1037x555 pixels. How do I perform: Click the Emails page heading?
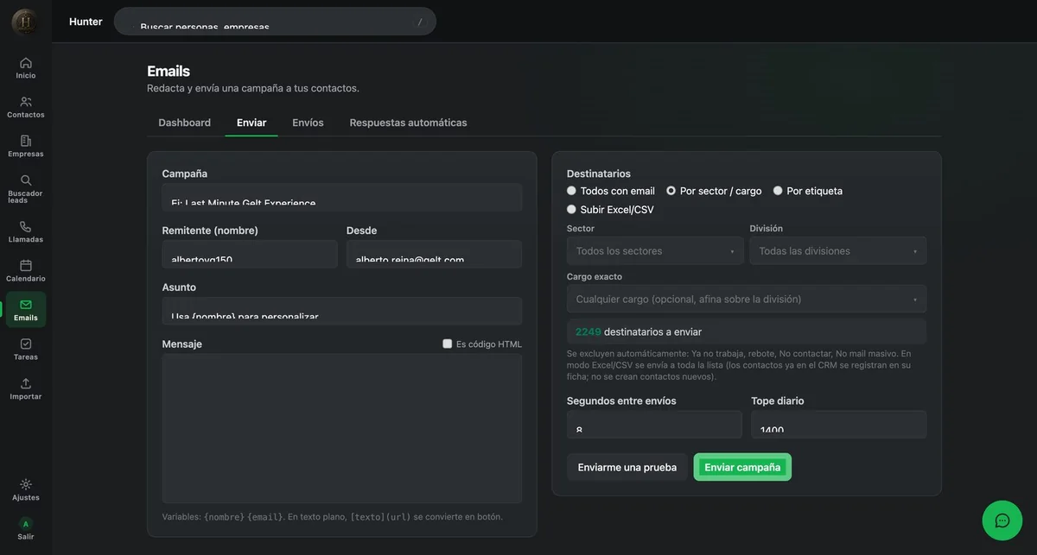click(x=169, y=71)
